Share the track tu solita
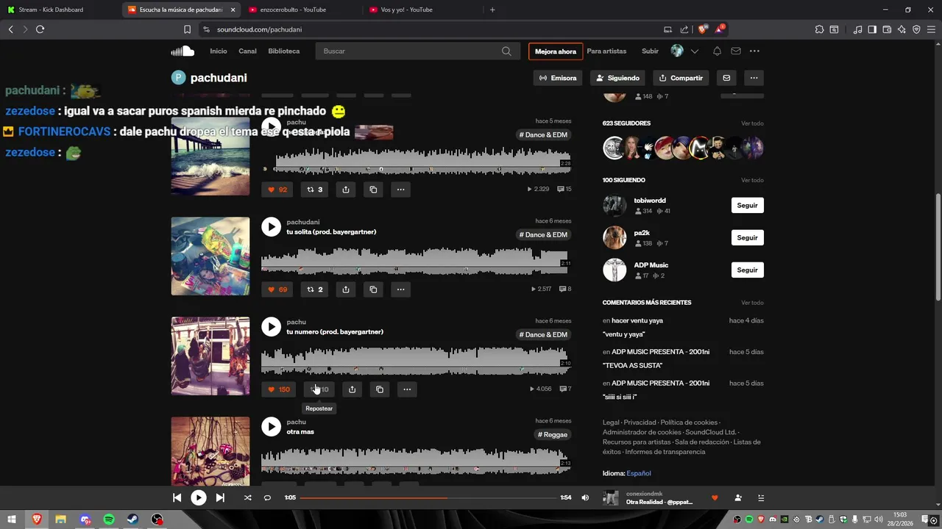Screen dimensions: 942x529 (x=346, y=289)
